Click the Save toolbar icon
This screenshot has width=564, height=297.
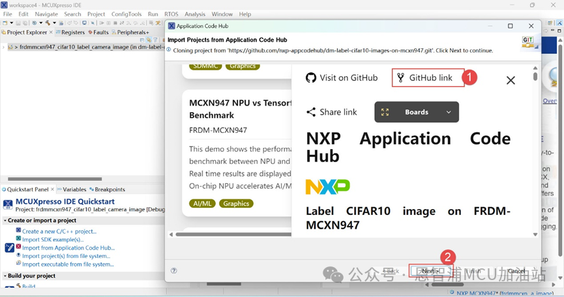tap(18, 23)
